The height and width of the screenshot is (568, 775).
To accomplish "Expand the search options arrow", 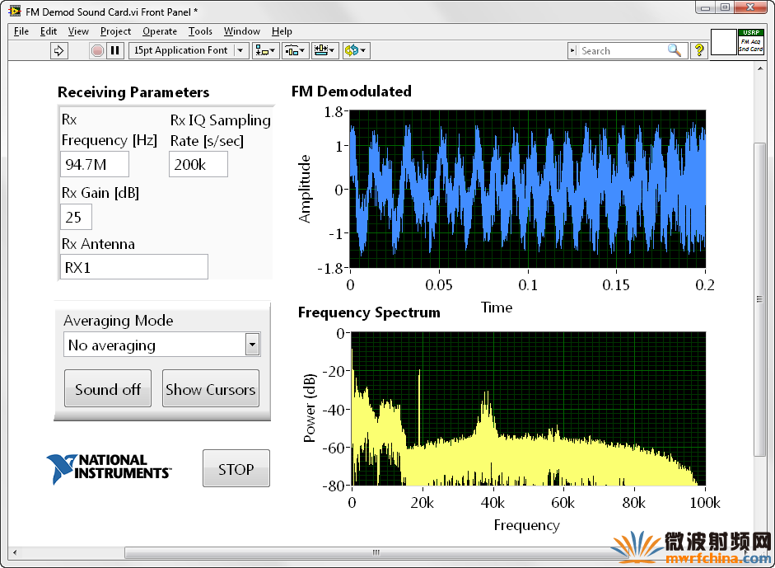I will click(x=573, y=50).
